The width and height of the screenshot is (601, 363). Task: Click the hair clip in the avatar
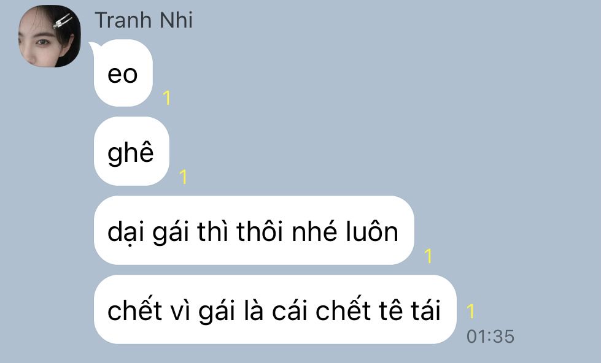[x=63, y=21]
